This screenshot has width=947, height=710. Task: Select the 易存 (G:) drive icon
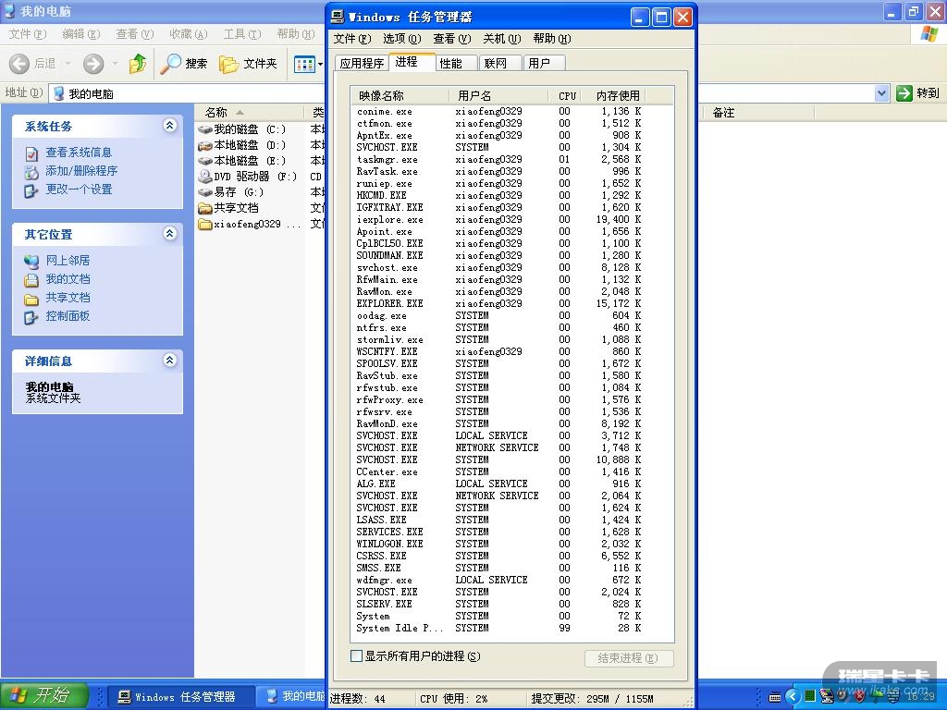coord(205,192)
